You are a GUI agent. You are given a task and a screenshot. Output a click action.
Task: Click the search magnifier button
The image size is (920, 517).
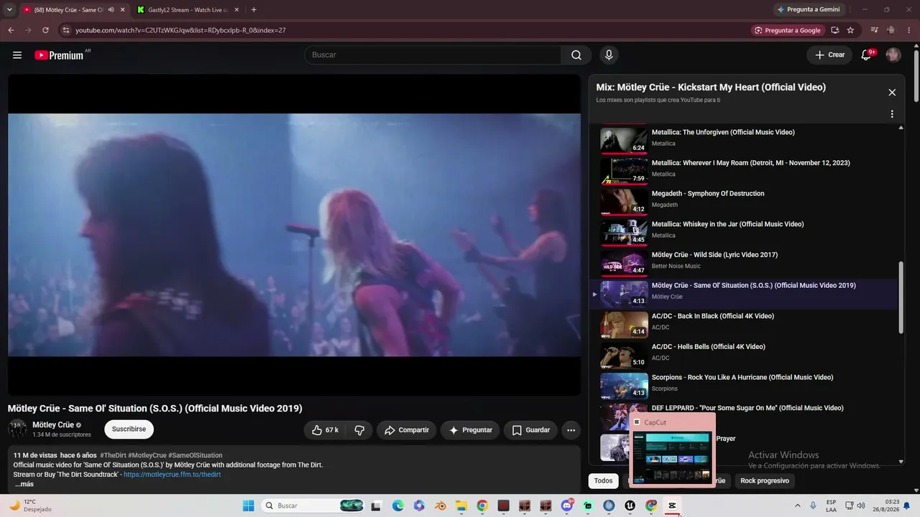pos(576,55)
